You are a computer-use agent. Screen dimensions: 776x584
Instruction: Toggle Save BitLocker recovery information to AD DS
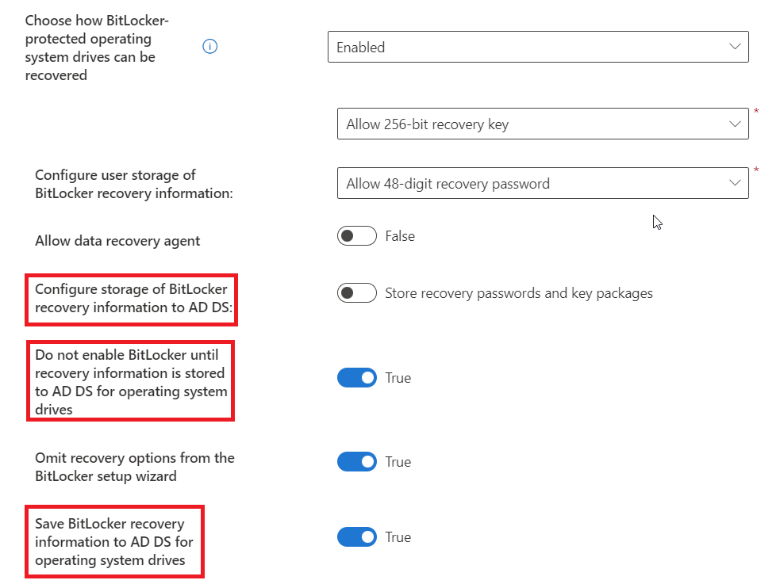click(x=357, y=537)
